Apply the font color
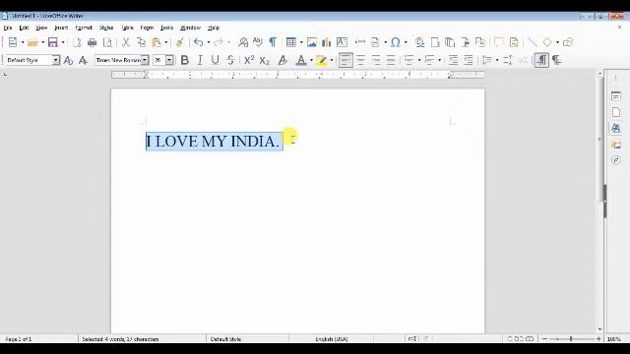Viewport: 630px width, 354px height. 301,60
